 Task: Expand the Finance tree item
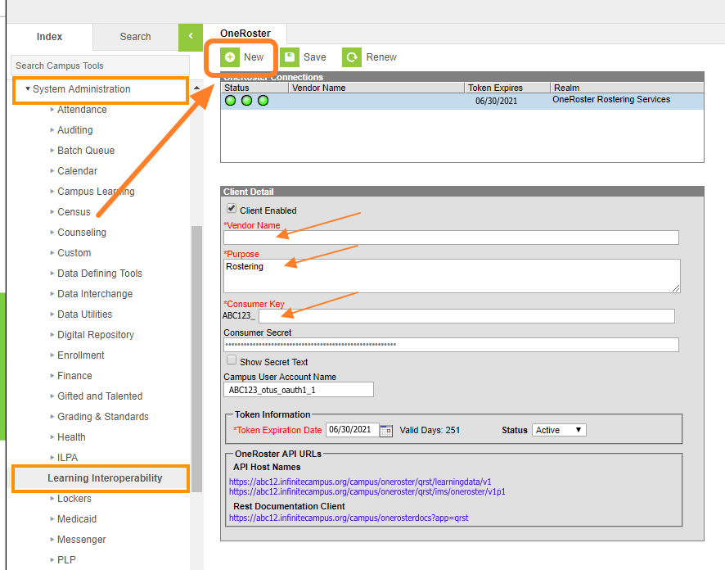coord(52,376)
